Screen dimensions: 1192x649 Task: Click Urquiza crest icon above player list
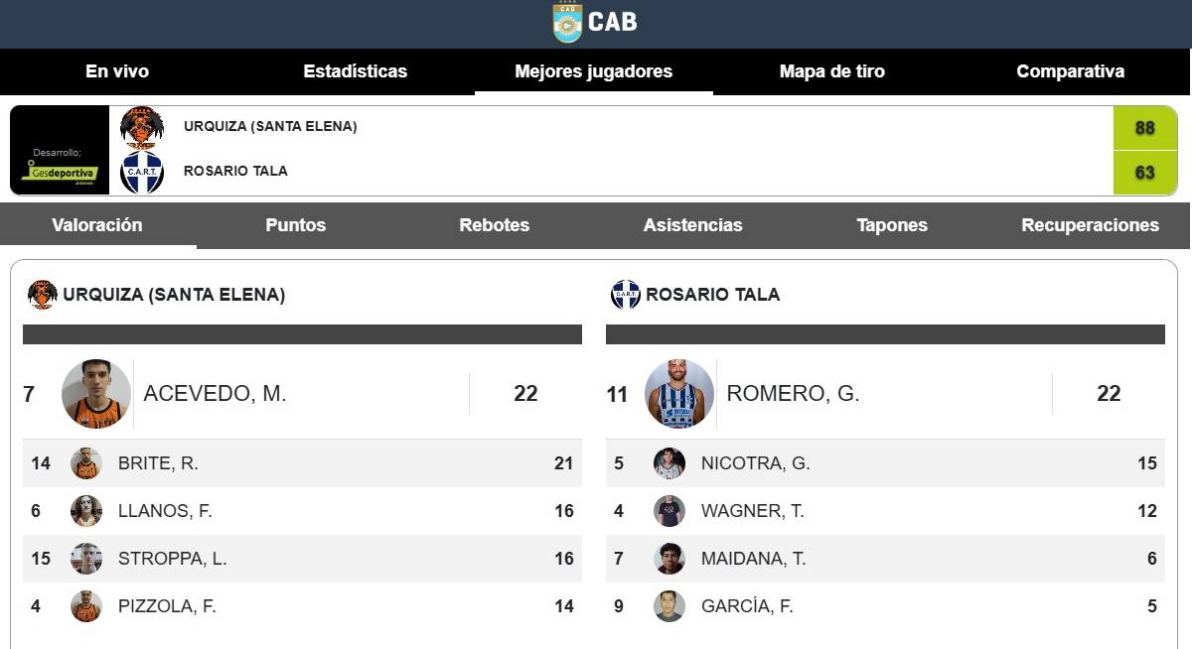click(43, 295)
